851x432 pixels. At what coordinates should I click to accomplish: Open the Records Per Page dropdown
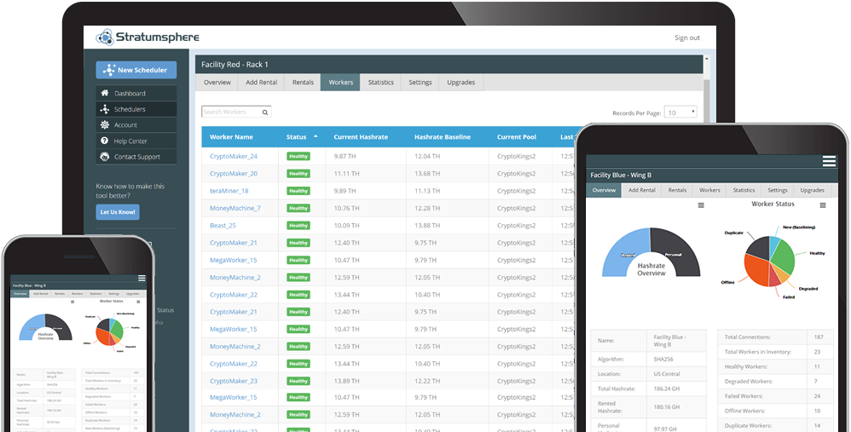point(680,112)
